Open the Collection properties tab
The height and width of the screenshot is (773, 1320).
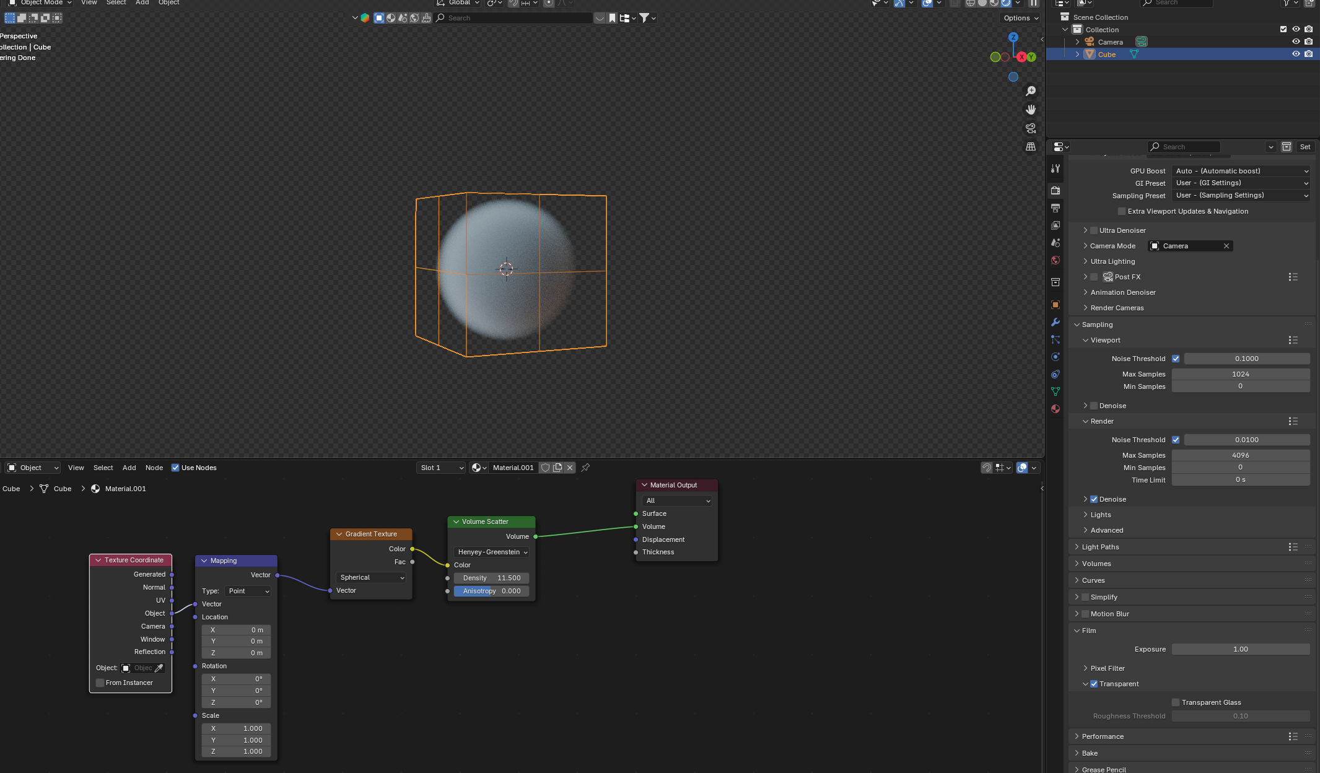(x=1056, y=282)
